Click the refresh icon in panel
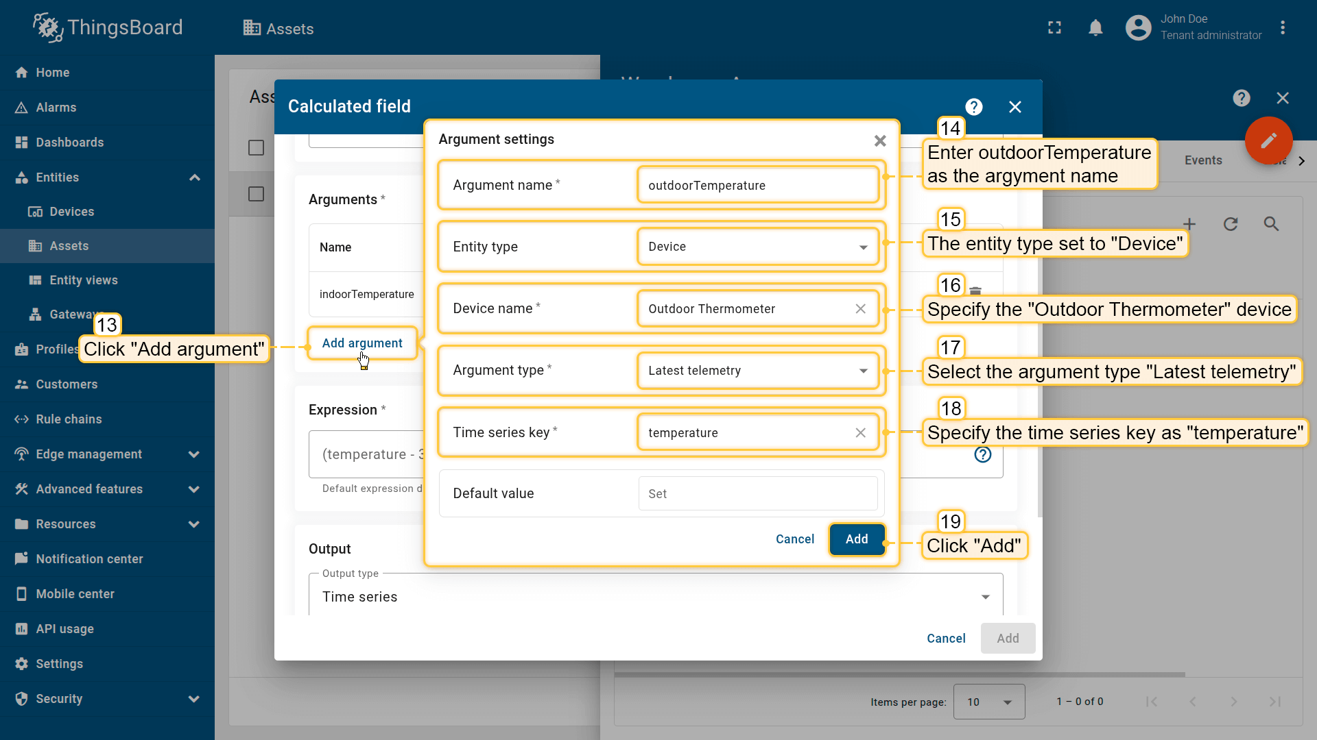1317x740 pixels. 1231,224
